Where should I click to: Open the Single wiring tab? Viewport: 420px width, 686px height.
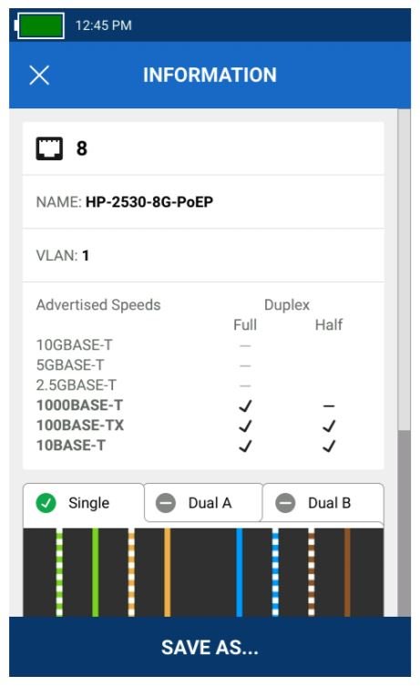tap(83, 503)
